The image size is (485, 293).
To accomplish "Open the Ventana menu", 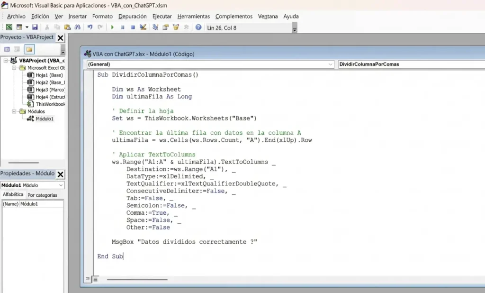I will pos(268,17).
